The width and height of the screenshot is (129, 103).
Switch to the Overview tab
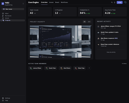[x=44, y=3]
